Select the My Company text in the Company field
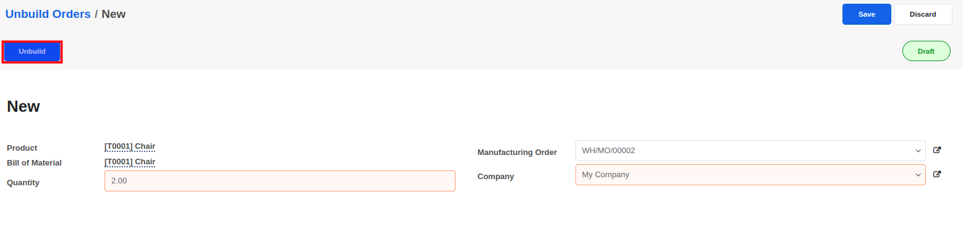The height and width of the screenshot is (239, 963). [606, 174]
